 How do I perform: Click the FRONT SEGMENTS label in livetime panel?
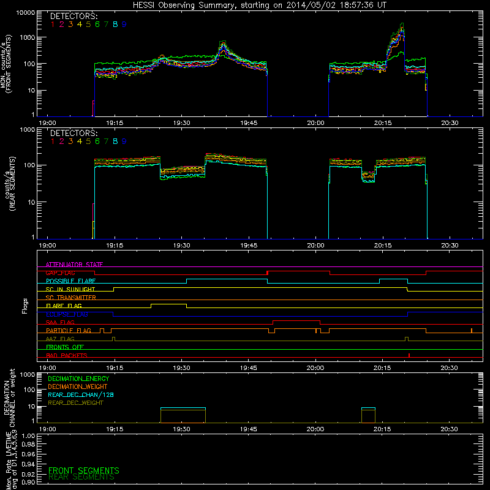tap(84, 470)
